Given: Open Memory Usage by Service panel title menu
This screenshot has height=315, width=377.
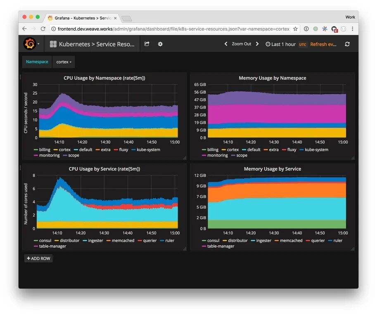Looking at the screenshot, I should pos(273,169).
